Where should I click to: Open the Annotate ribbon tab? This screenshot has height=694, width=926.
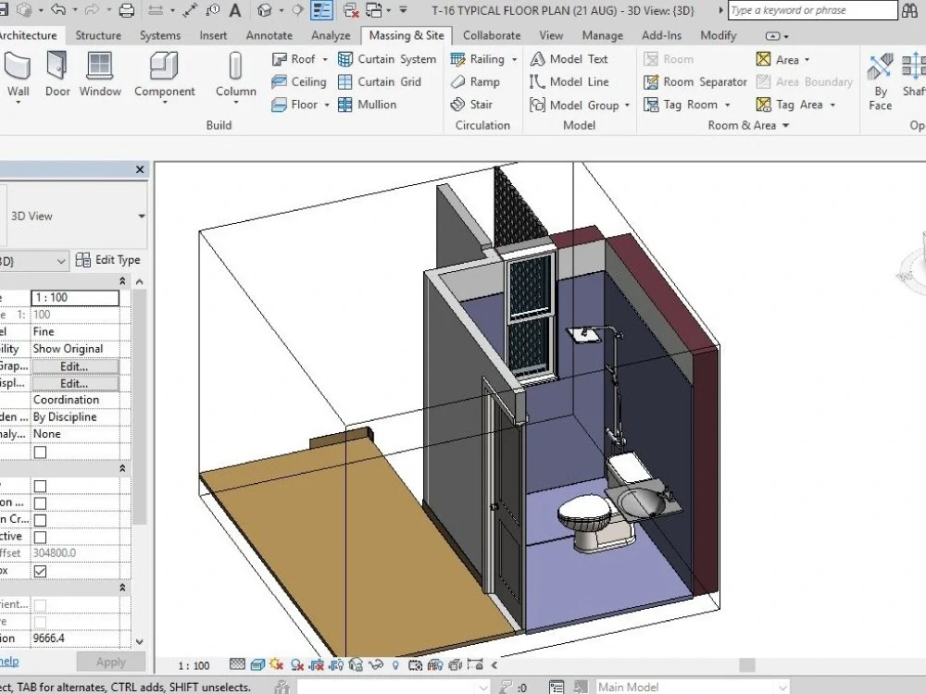point(269,35)
